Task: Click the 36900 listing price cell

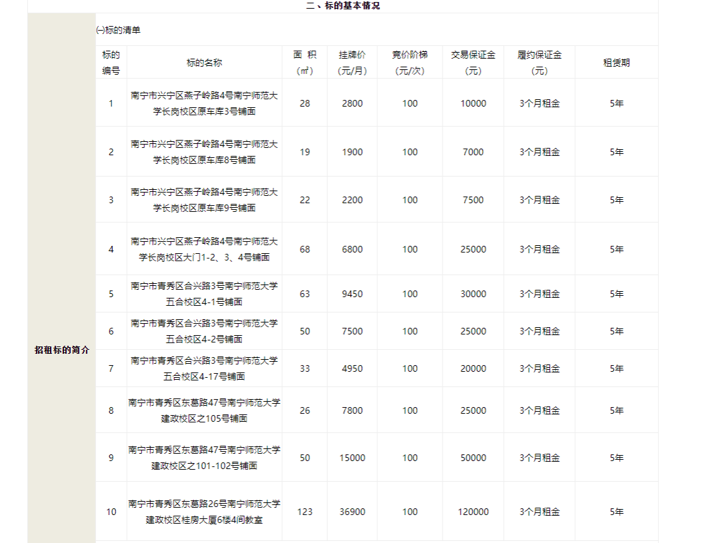Action: 352,512
